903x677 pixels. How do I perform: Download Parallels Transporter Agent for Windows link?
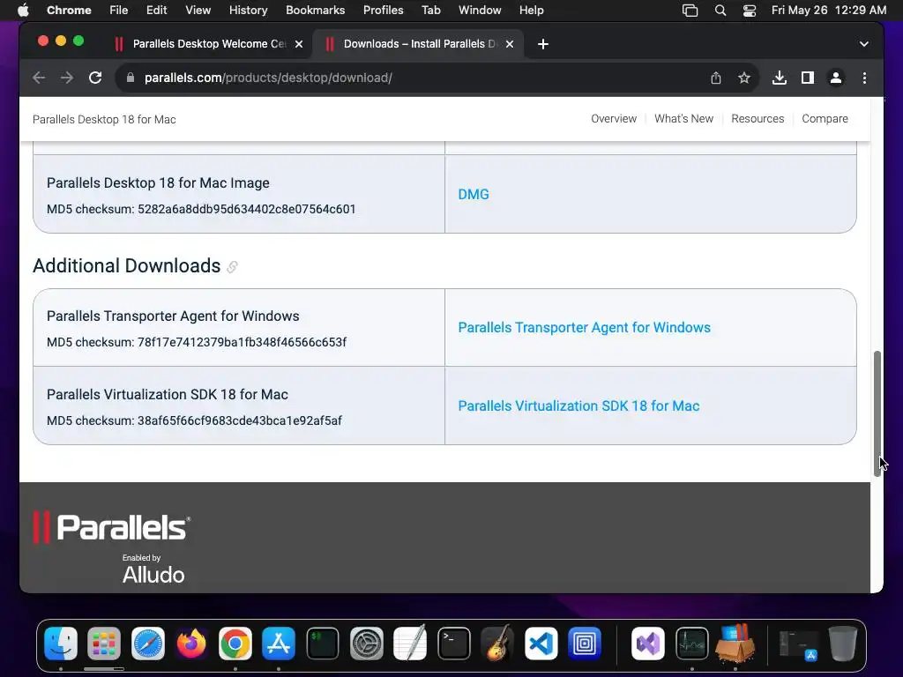coord(584,328)
